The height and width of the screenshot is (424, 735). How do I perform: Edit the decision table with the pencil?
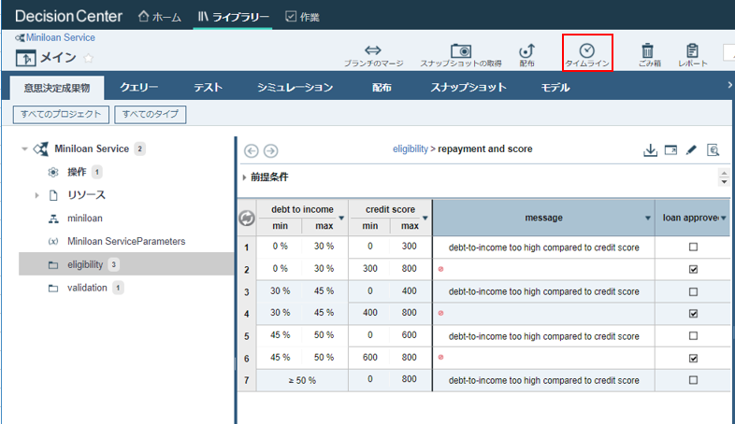(691, 149)
